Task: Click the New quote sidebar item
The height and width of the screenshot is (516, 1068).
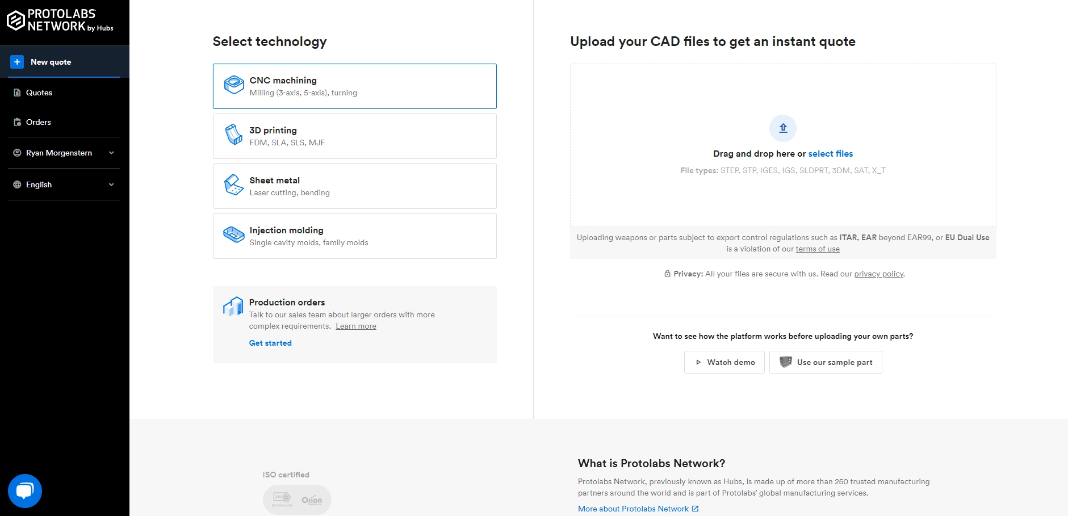Action: pos(64,62)
